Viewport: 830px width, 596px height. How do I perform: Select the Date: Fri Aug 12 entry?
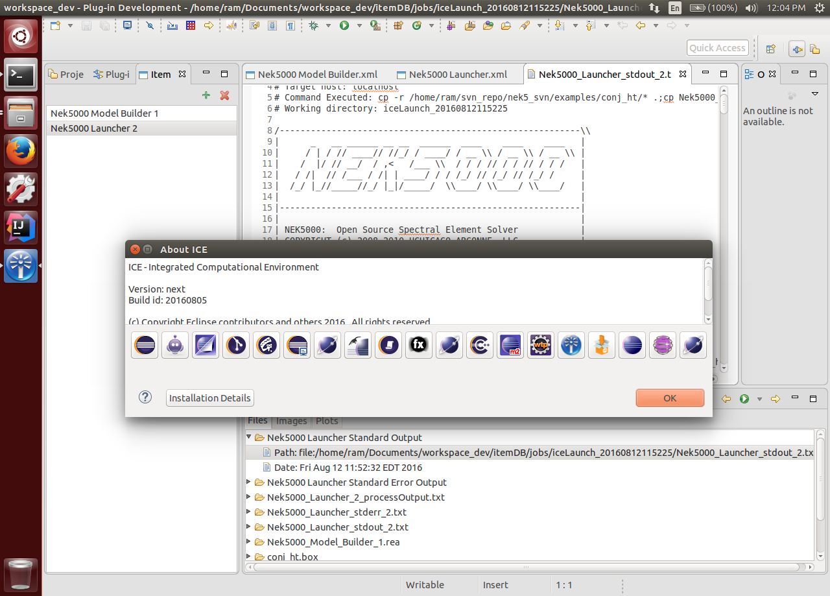tap(343, 468)
